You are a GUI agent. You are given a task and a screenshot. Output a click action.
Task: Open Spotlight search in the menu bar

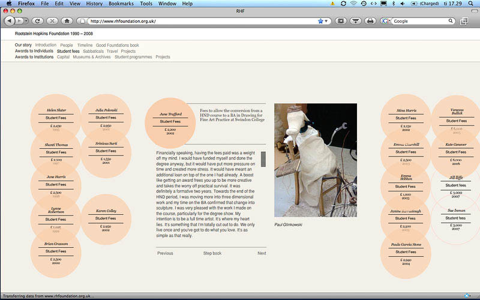coord(471,4)
